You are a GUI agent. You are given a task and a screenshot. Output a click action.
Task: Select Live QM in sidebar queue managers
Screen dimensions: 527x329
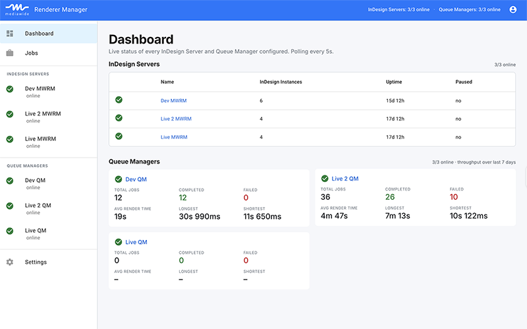click(x=48, y=233)
